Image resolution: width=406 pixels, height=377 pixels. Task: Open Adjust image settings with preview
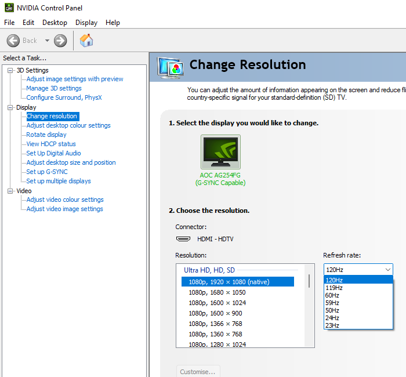[x=75, y=79]
